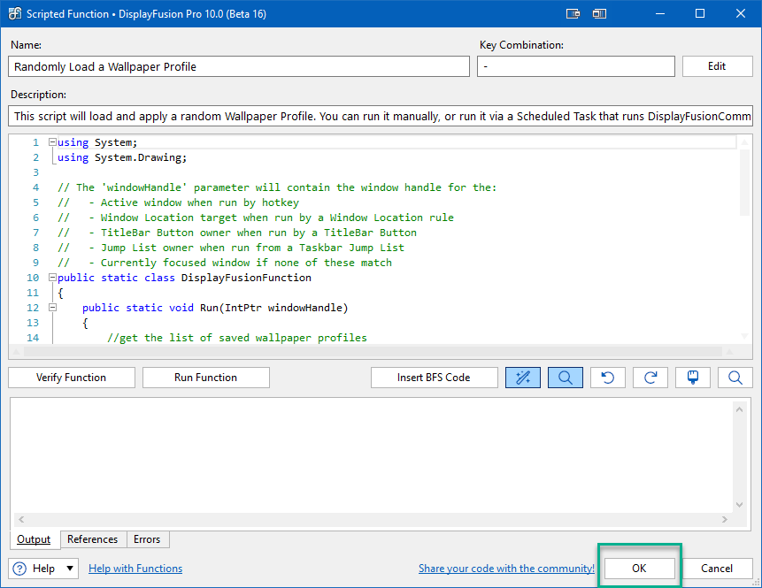Click the redo arrow icon
This screenshot has height=588, width=762.
coord(650,378)
